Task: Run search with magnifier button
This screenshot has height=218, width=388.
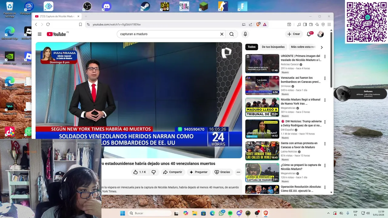Action: click(232, 34)
